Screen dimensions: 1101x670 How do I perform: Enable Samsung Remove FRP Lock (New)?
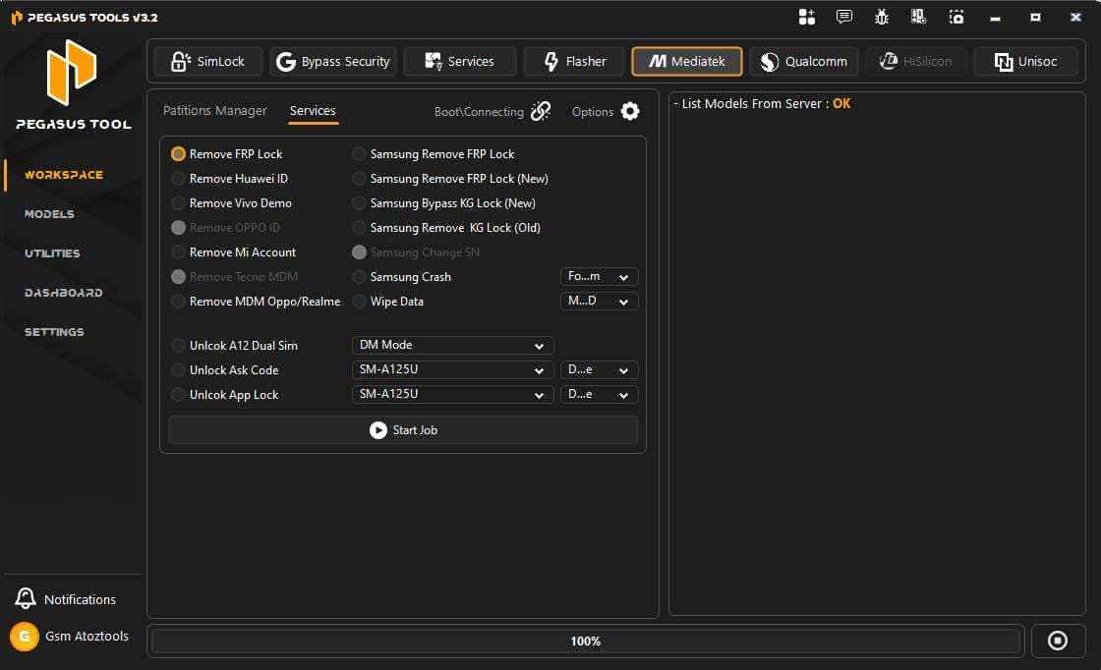[x=359, y=178]
